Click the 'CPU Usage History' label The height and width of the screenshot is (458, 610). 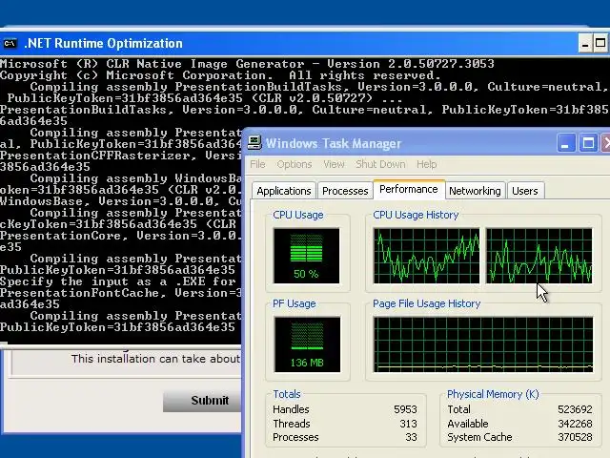point(416,215)
